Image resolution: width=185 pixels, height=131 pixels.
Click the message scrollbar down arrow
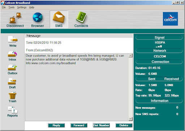130,119
